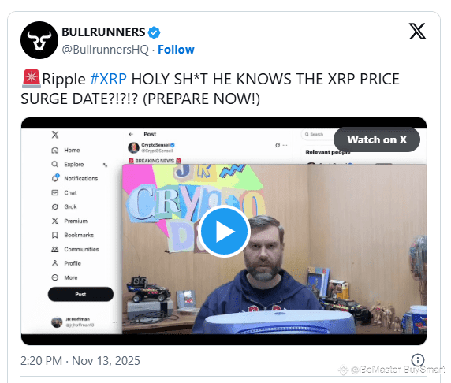Screen dimensions: 451x383
Task: Open the #XRP hashtag link
Action: pos(108,79)
